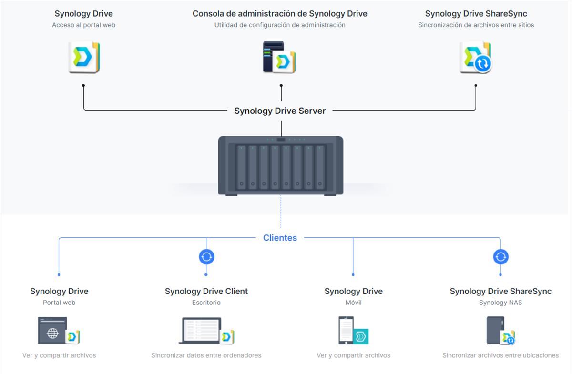
Task: Click 'Utilidad de configuración de administración' text
Action: click(280, 25)
